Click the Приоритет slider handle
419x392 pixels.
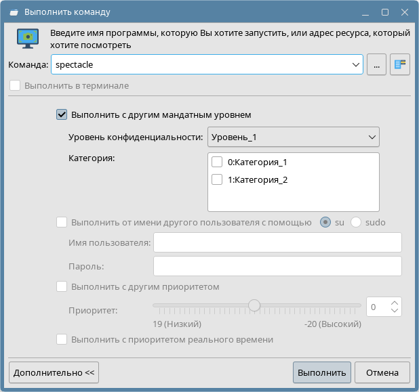pyautogui.click(x=254, y=305)
